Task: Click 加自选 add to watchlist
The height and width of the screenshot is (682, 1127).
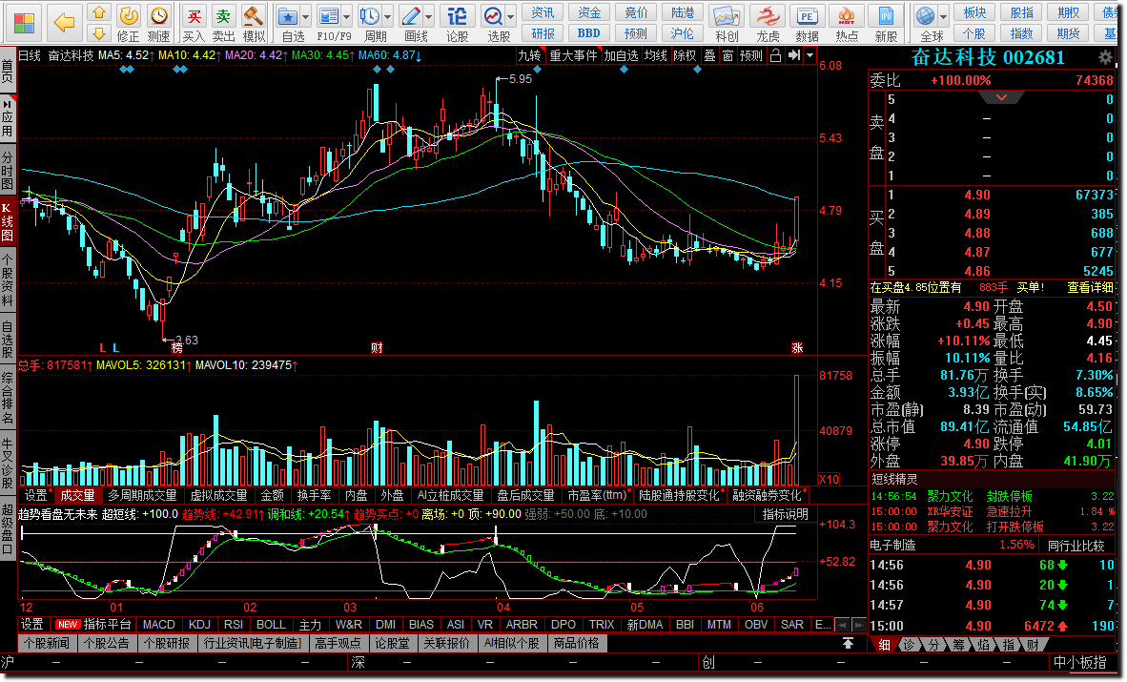Action: click(621, 55)
